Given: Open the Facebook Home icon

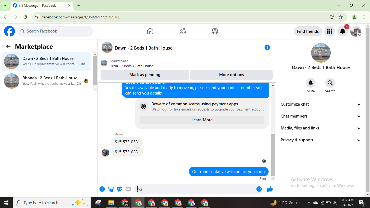Looking at the screenshot, I should coord(150,31).
